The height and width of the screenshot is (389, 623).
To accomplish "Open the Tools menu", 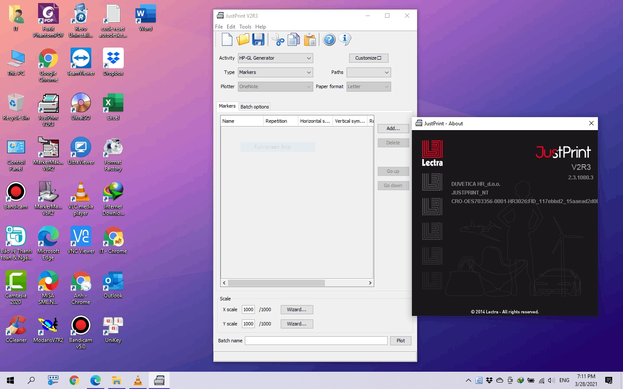I will click(x=245, y=27).
